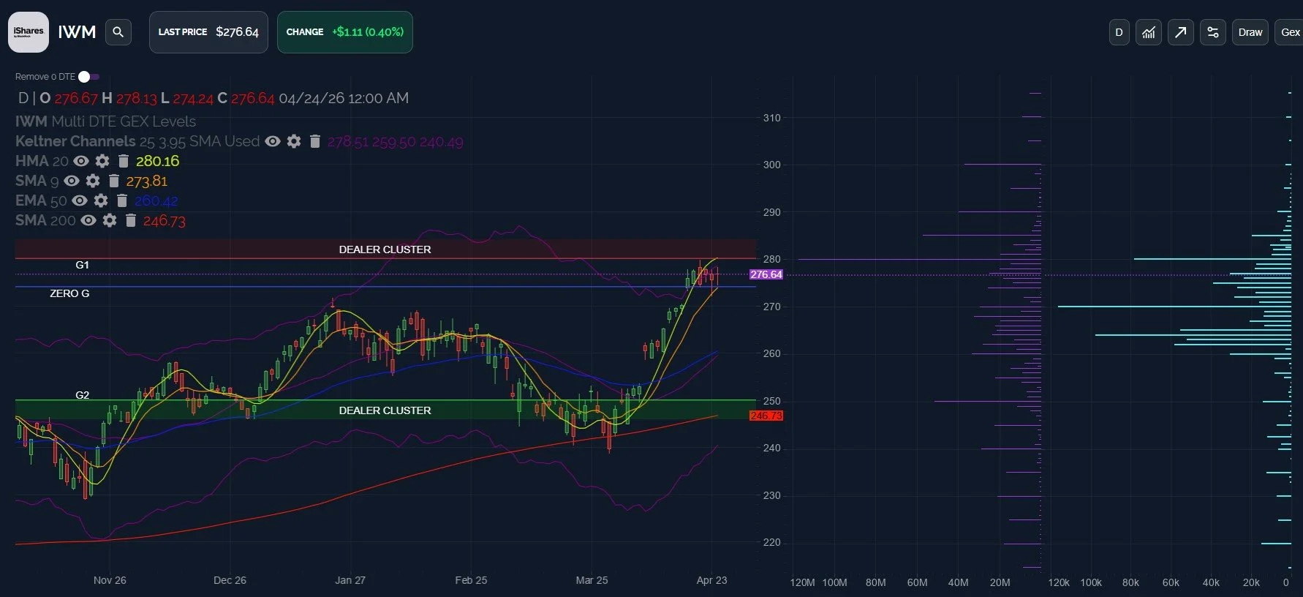Click the 250 price axis label
The height and width of the screenshot is (597, 1303).
click(x=772, y=401)
